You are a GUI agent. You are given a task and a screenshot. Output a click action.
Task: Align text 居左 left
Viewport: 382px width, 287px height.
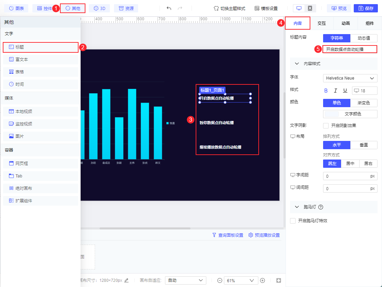click(332, 163)
